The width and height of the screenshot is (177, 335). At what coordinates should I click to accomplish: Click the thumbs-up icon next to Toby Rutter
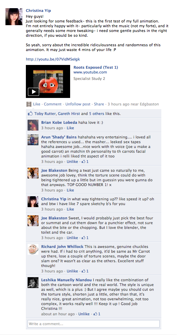tap(30, 114)
